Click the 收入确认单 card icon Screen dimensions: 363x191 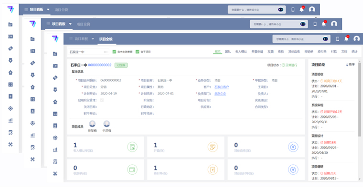tap(133, 147)
